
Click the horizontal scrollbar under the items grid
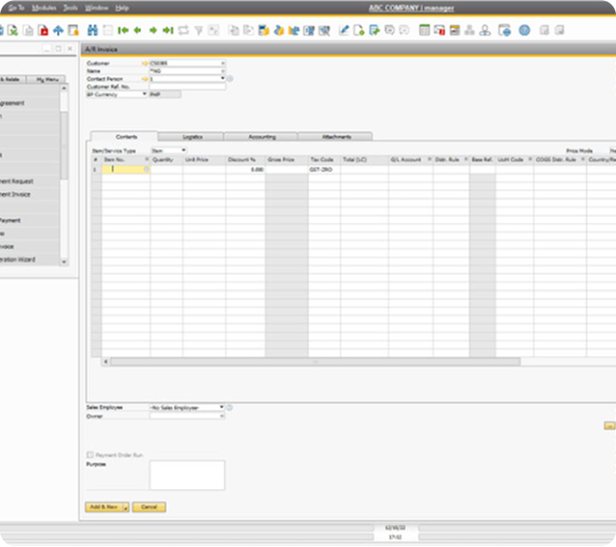pos(313,362)
